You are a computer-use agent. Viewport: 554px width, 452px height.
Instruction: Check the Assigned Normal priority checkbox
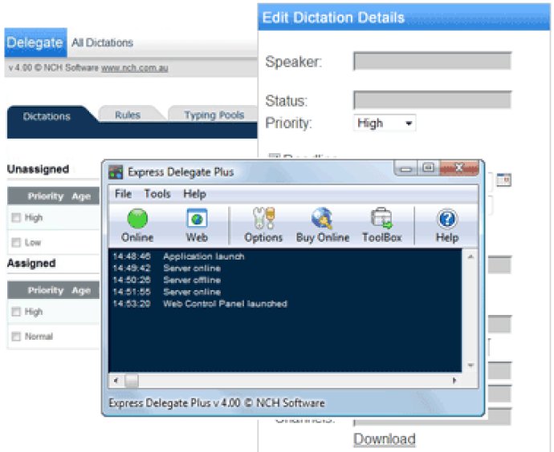pos(16,337)
